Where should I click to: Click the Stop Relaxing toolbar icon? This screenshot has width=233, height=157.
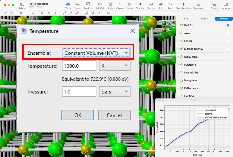(183, 4)
